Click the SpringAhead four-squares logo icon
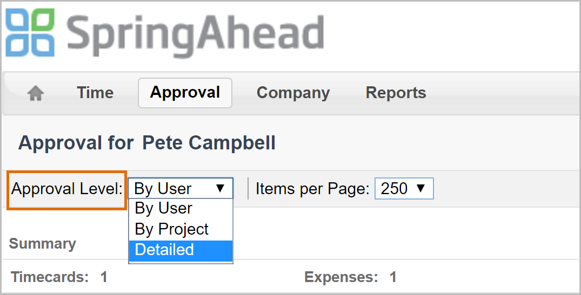581x295 pixels. [30, 33]
